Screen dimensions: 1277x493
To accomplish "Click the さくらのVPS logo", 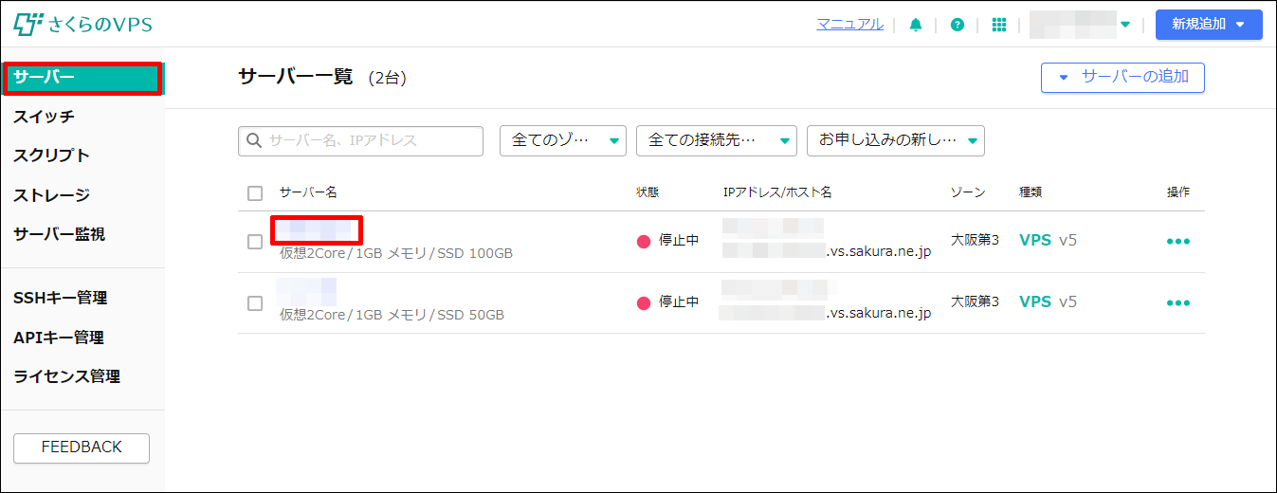I will click(83, 25).
